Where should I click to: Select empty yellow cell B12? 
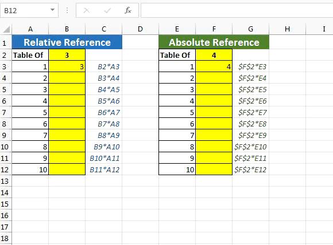(x=67, y=169)
